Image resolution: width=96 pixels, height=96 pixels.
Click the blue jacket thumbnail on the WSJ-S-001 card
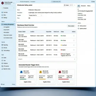coord(21,72)
